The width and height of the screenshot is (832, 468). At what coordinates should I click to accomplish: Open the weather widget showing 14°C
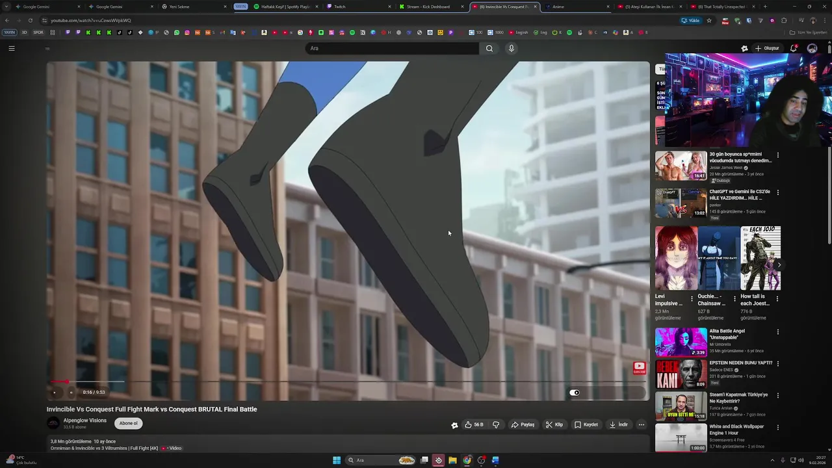[21, 460]
